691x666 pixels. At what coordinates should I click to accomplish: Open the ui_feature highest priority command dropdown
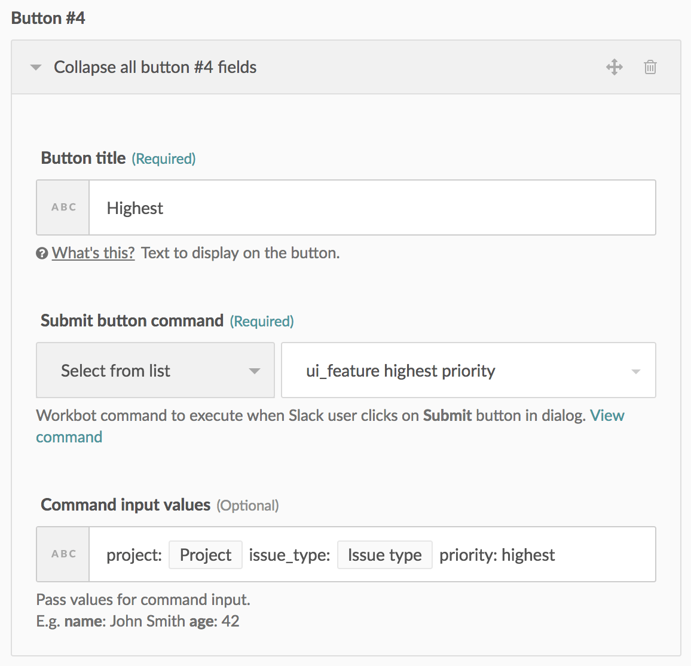pyautogui.click(x=468, y=370)
